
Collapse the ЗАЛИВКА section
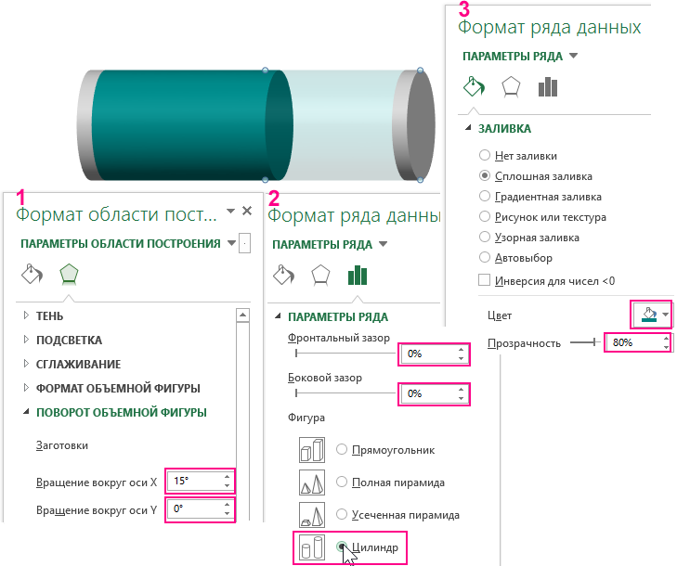click(x=468, y=128)
